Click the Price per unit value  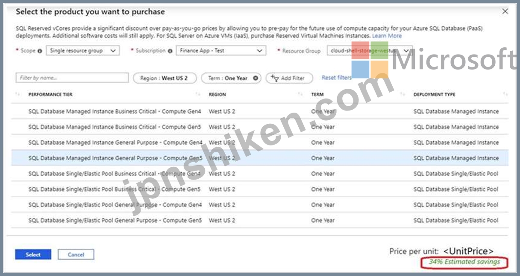coord(468,251)
